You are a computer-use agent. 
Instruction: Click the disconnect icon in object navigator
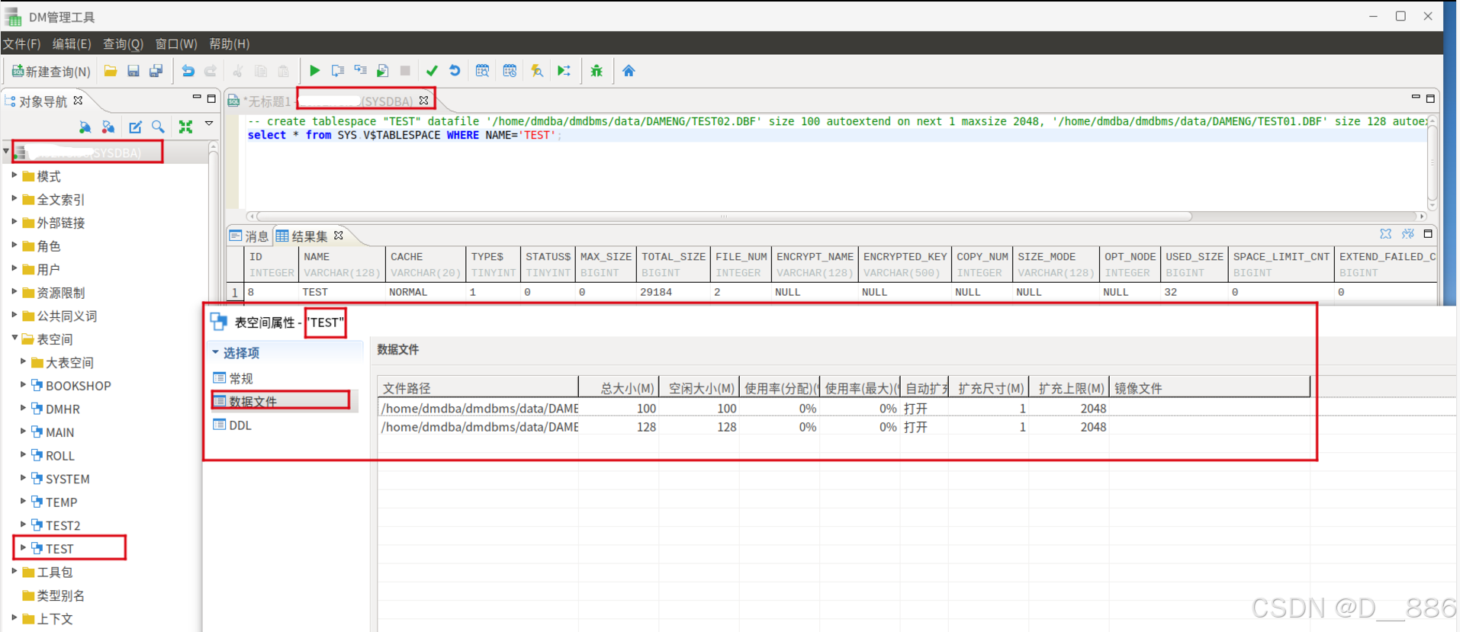pyautogui.click(x=108, y=127)
